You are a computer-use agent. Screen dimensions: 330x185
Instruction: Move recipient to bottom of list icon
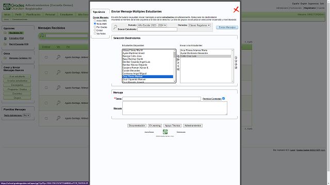(236, 67)
